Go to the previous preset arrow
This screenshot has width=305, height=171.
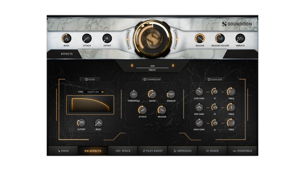[132, 66]
